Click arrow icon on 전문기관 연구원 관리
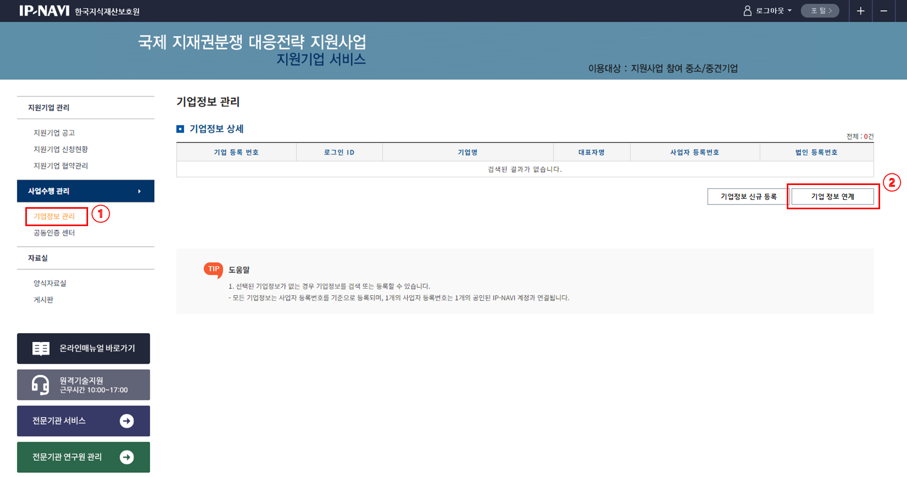This screenshot has height=477, width=907. (127, 457)
